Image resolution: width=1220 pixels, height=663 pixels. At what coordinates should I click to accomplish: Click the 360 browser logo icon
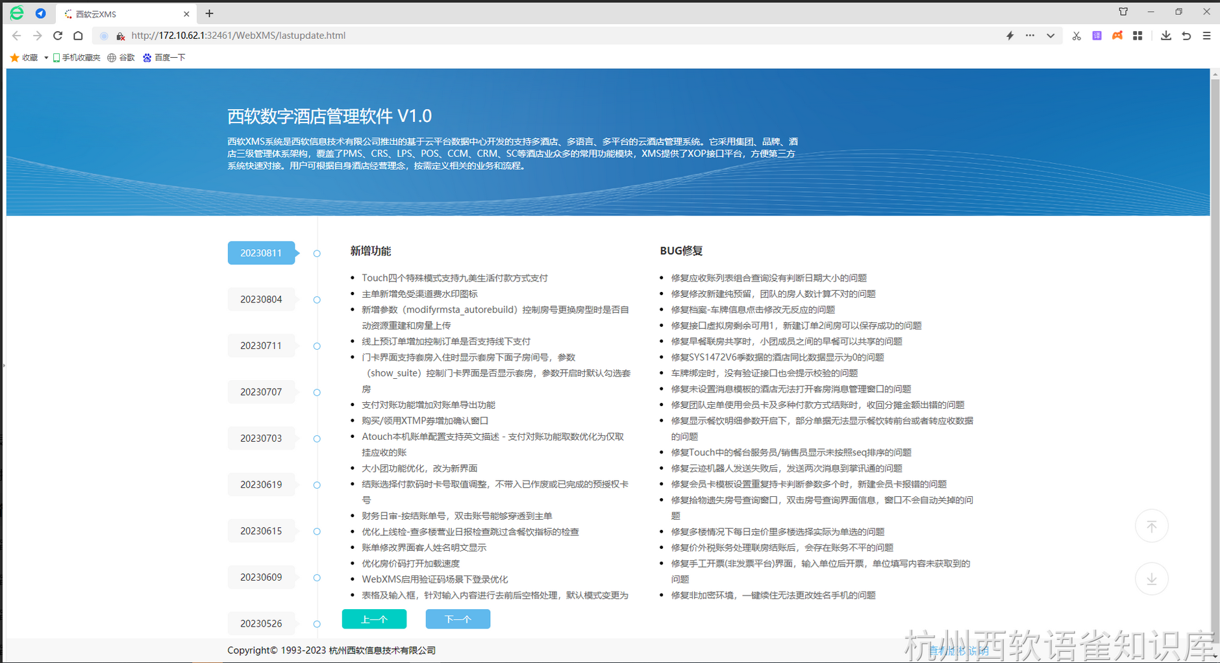(17, 13)
